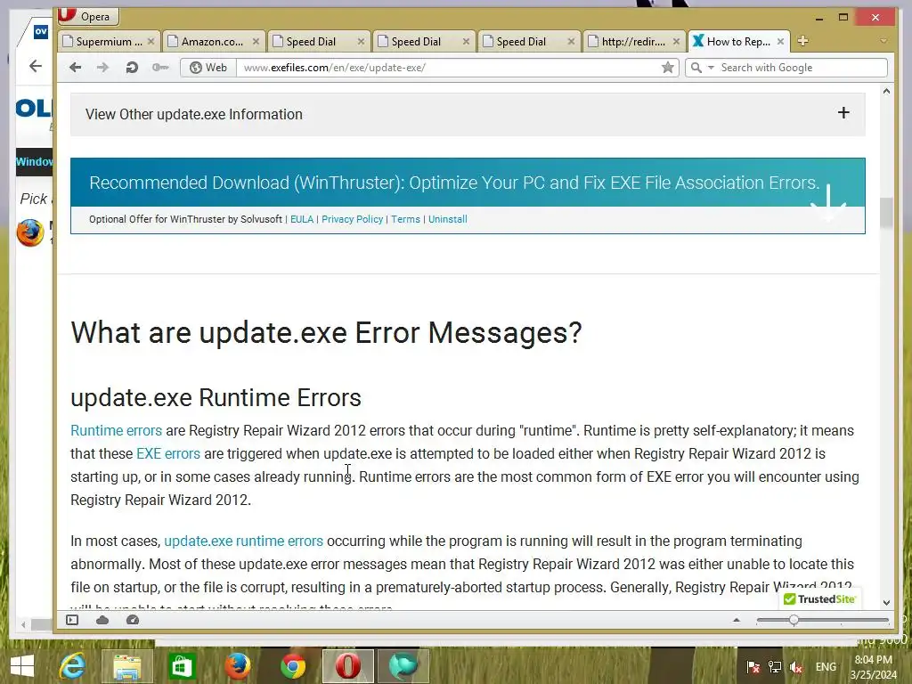This screenshot has width=912, height=684.
Task: Click the exefiles.com address field
Action: pos(448,68)
